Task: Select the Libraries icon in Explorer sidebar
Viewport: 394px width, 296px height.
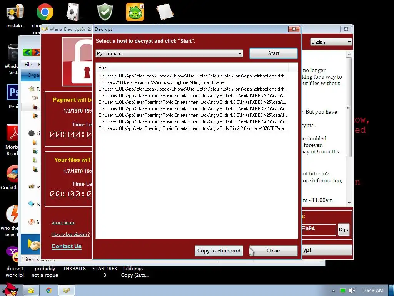Action: pos(32,133)
